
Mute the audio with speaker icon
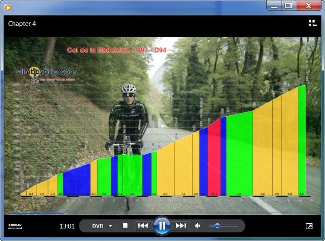[198, 225]
